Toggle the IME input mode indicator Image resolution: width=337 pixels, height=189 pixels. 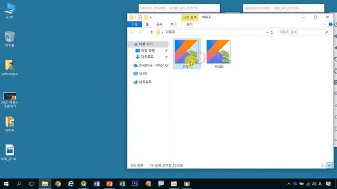(x=320, y=184)
